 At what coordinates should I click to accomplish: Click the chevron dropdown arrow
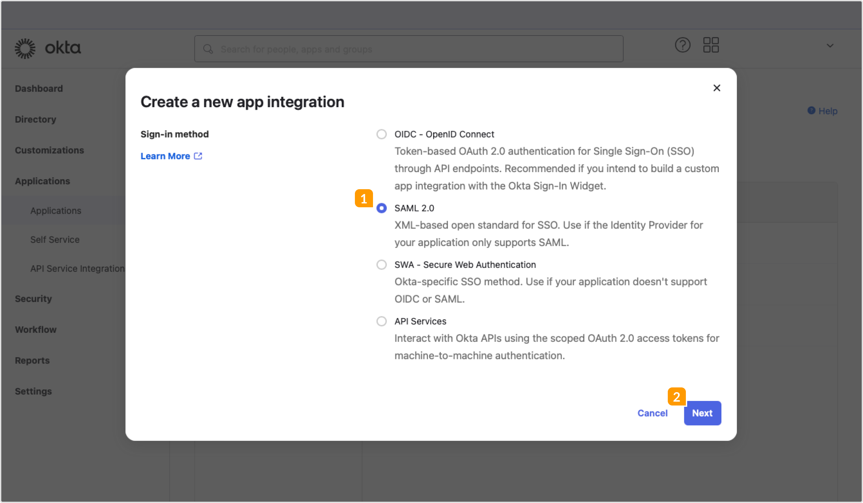830,46
